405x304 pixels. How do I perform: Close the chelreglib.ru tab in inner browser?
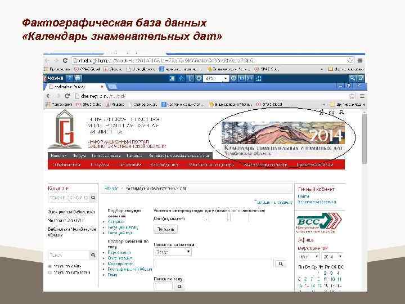(102, 87)
